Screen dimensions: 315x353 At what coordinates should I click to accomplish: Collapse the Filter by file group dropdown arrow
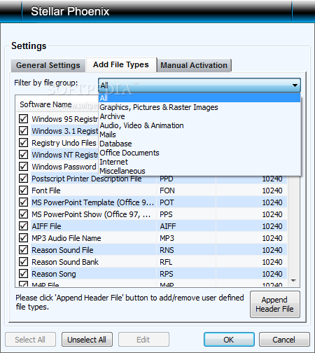(295, 85)
